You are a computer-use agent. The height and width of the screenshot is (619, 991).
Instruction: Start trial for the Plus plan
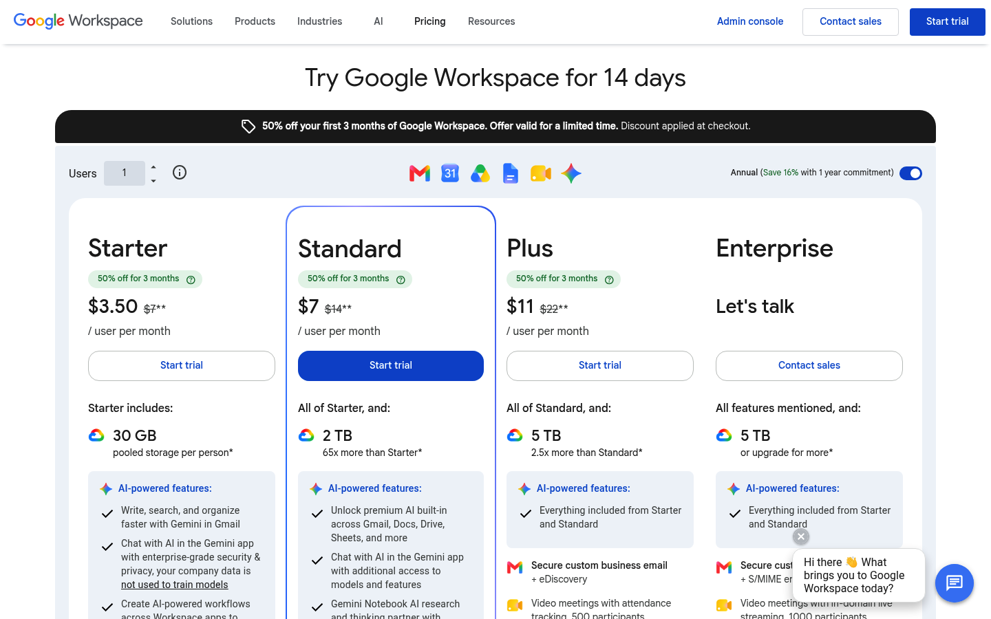point(600,366)
